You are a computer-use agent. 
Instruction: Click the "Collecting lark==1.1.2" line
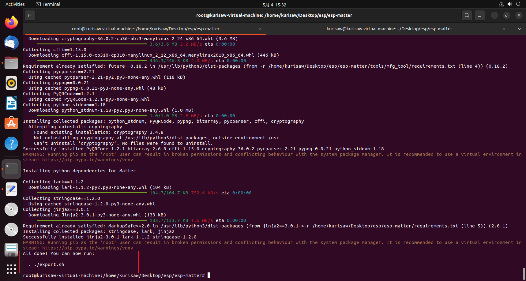click(53, 182)
